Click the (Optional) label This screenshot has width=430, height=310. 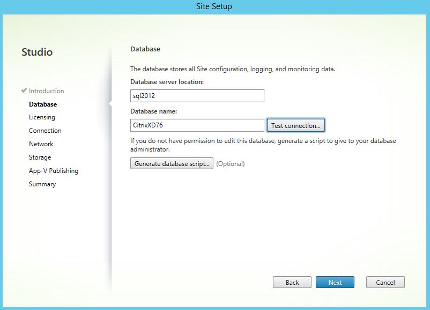click(231, 164)
